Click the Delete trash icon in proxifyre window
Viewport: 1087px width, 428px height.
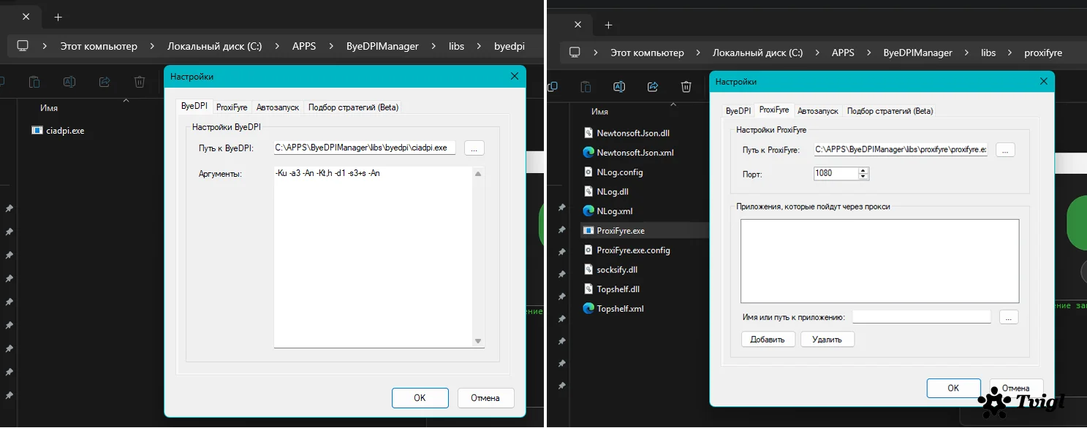[x=686, y=87]
